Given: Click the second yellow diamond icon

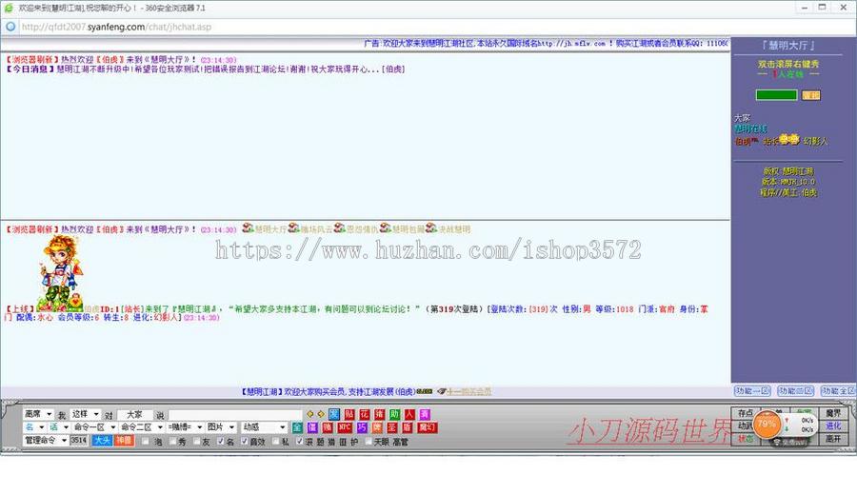Looking at the screenshot, I should pos(321,414).
